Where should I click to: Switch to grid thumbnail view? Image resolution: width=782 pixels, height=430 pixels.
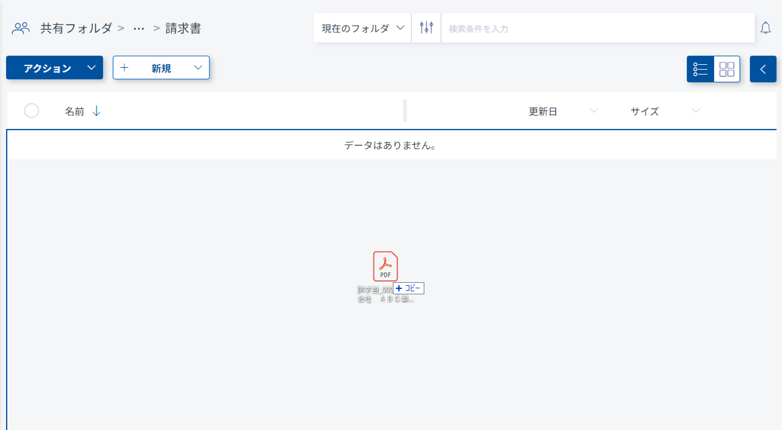pyautogui.click(x=727, y=69)
